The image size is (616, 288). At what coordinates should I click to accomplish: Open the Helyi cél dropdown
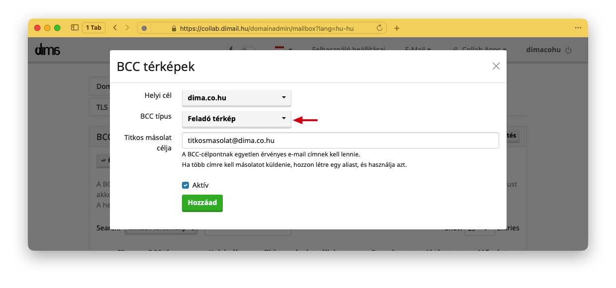pos(236,98)
